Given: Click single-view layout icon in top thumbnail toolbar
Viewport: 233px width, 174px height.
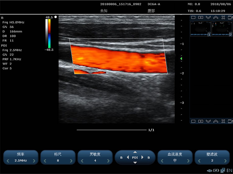Looking at the screenshot, I should [193, 18].
